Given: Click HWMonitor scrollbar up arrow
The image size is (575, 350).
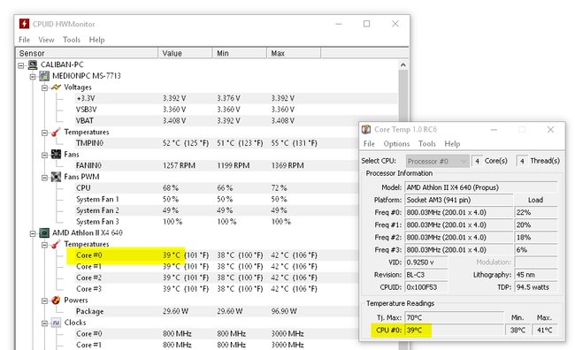Looking at the screenshot, I should pos(403,65).
